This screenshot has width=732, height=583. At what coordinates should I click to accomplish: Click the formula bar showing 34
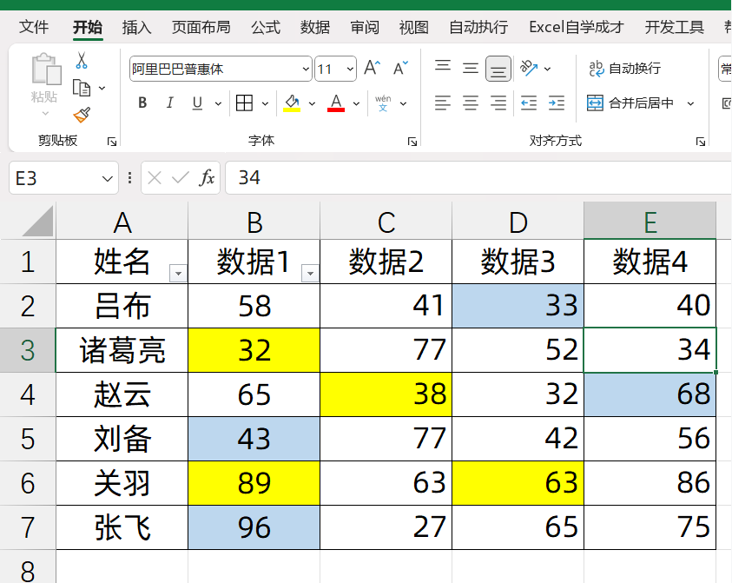478,177
